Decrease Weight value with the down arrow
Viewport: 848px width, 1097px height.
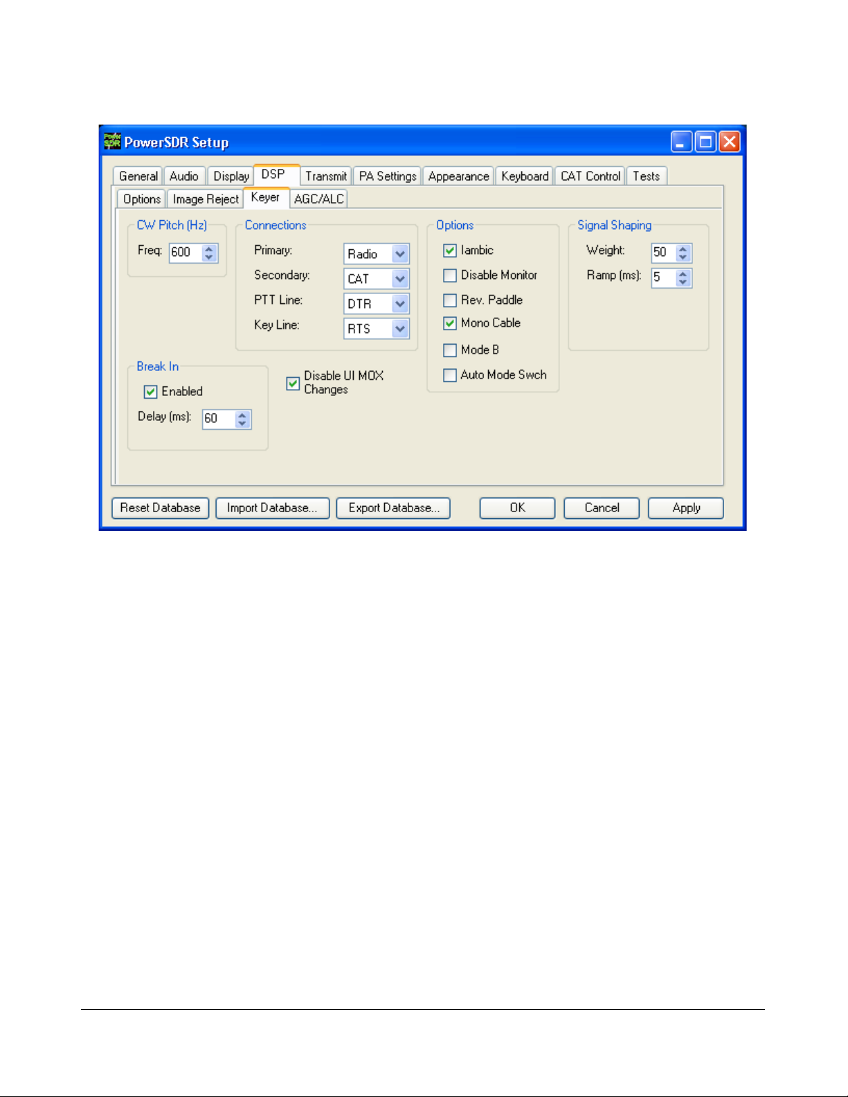(683, 257)
